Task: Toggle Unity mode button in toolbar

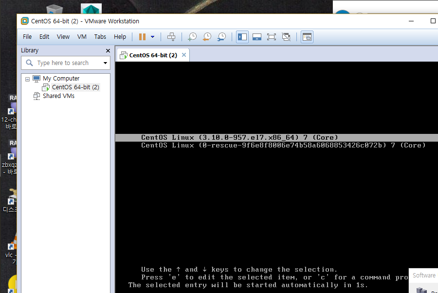Action: pyautogui.click(x=286, y=37)
